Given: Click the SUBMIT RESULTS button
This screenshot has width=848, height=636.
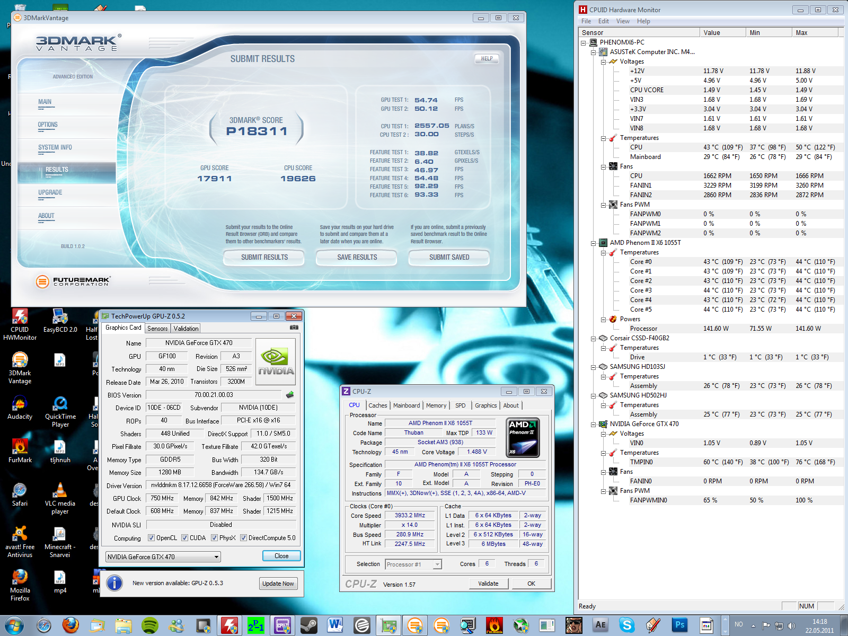Looking at the screenshot, I should pos(264,258).
